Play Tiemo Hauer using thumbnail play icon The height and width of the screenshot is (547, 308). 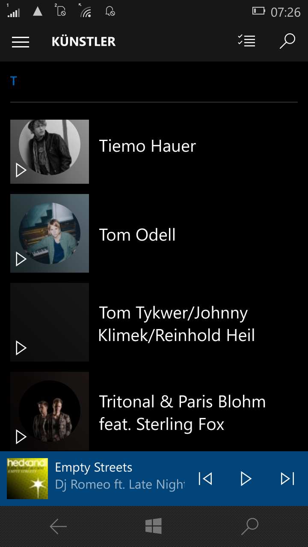21,171
